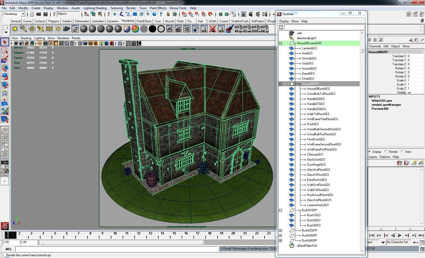
Task: Select the Anim radio button
Action: click(x=402, y=152)
